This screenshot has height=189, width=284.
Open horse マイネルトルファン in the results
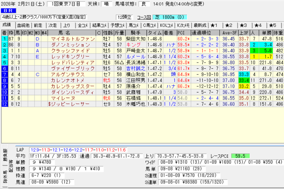click(73, 39)
